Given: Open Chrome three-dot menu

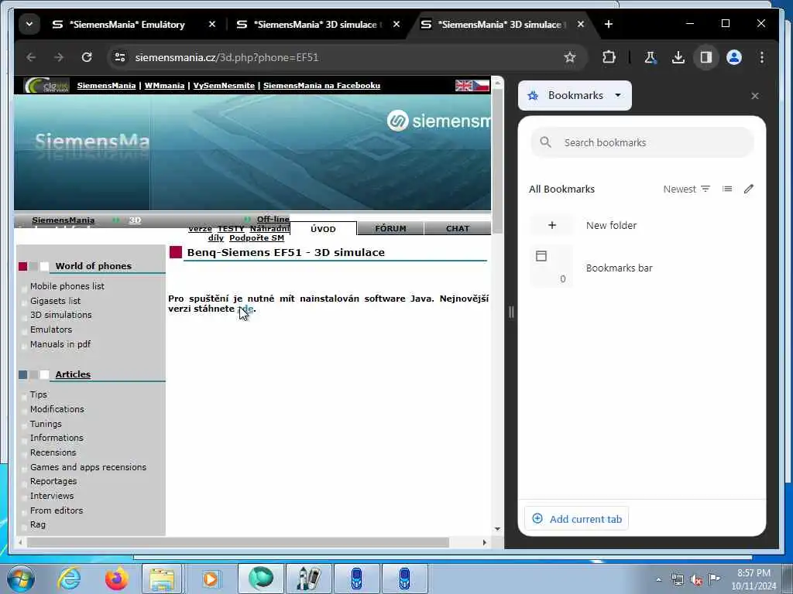Looking at the screenshot, I should [762, 57].
